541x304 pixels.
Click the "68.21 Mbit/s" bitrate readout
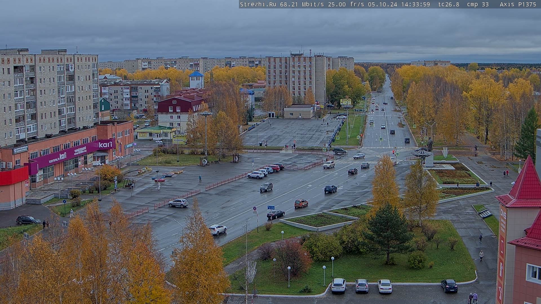302,4
